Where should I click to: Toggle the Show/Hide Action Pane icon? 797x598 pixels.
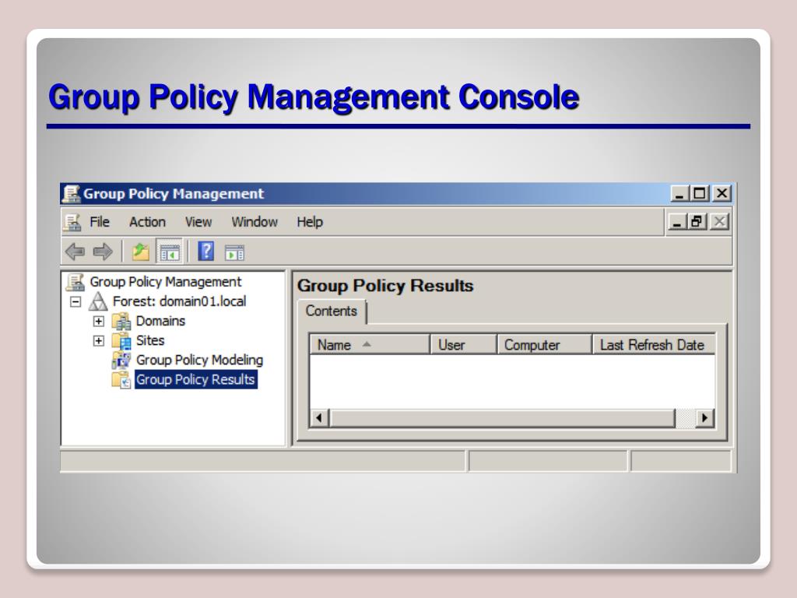[235, 252]
